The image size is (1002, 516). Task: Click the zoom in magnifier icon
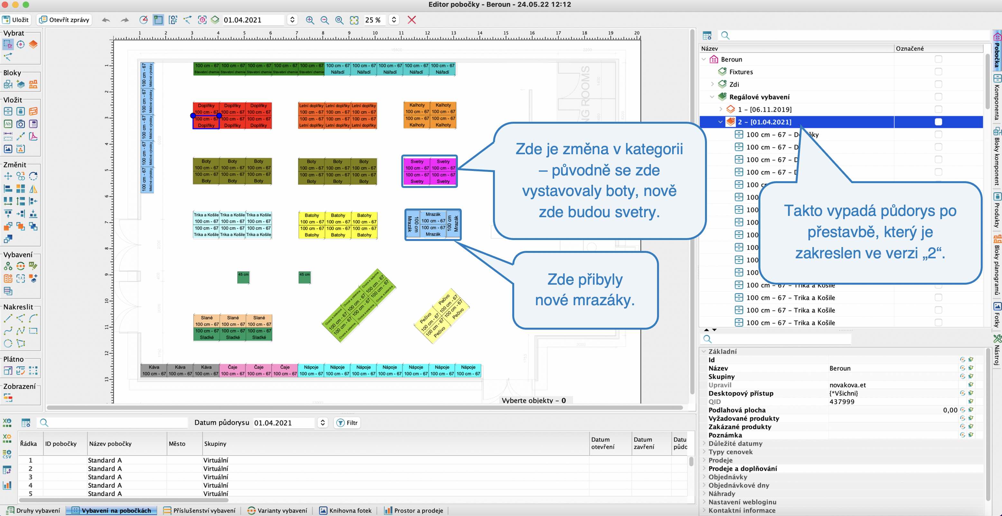(310, 20)
